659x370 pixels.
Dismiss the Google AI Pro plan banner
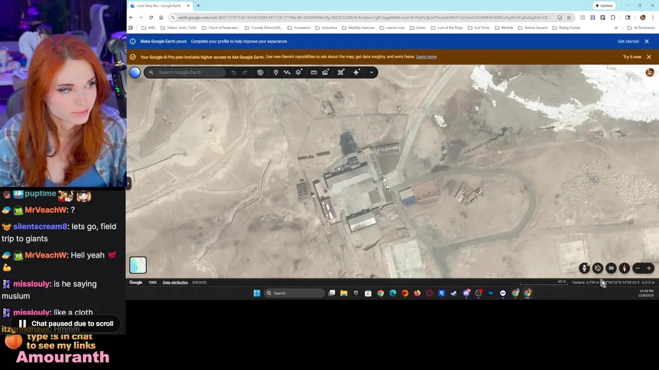coord(649,57)
